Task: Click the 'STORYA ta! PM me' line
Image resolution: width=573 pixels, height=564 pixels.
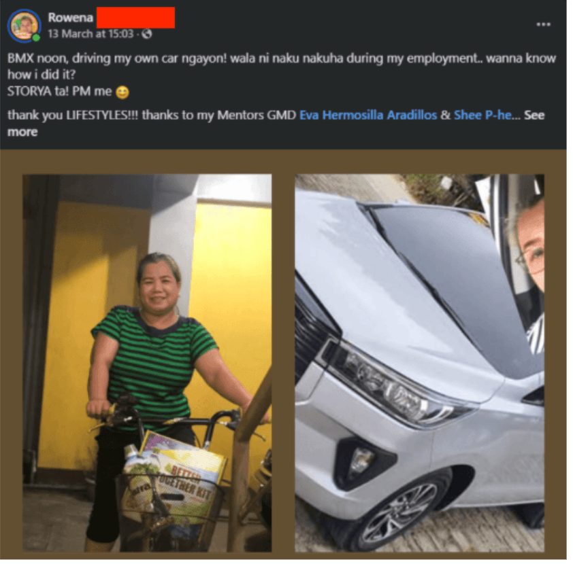Action: click(60, 91)
